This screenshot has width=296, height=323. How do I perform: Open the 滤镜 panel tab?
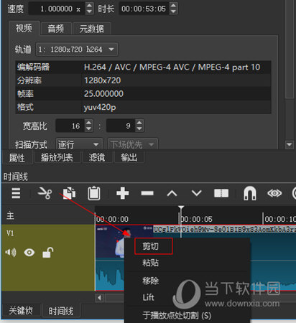97,157
